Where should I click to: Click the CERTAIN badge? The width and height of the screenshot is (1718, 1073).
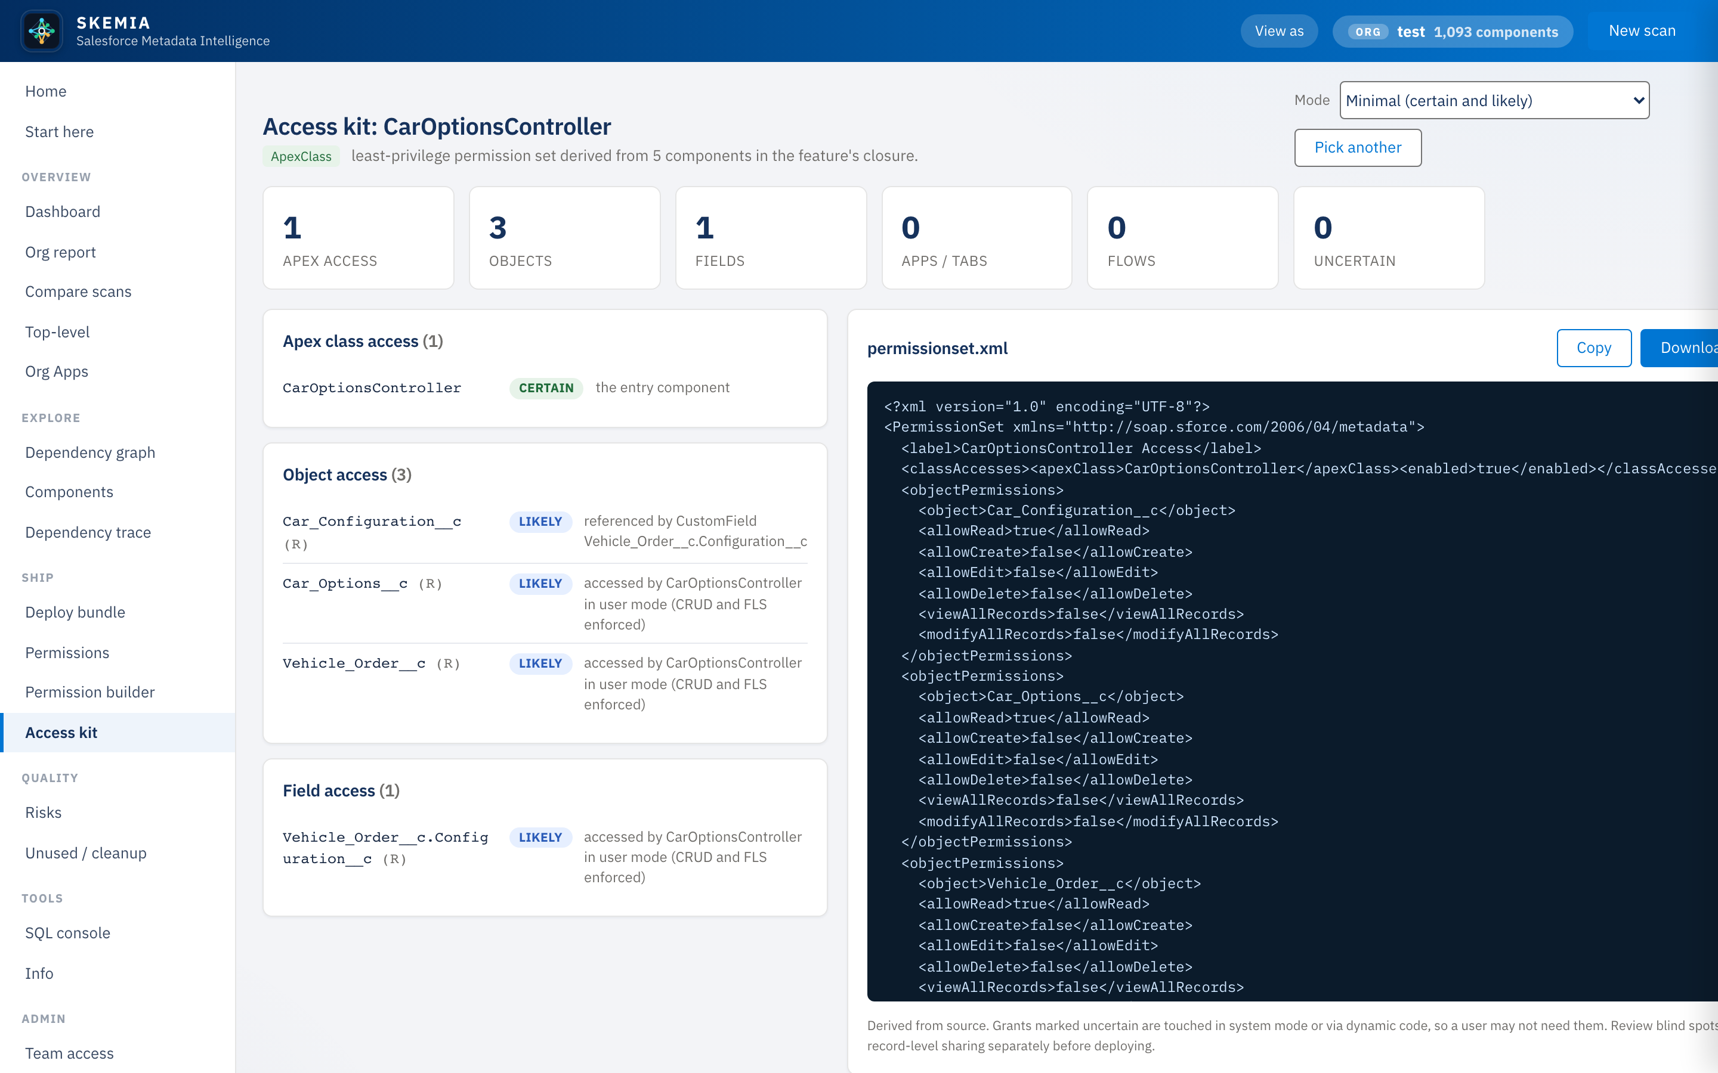(546, 388)
